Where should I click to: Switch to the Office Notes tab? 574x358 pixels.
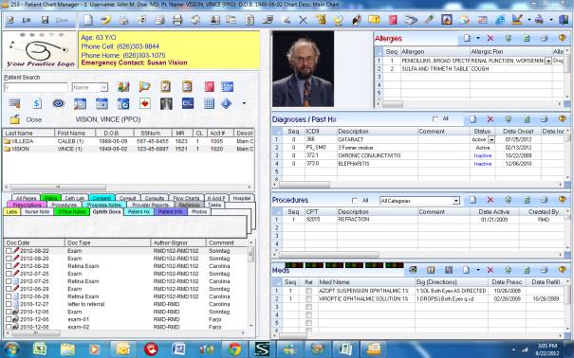point(72,212)
